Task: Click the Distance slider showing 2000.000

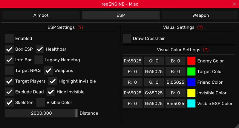Action: click(x=41, y=113)
